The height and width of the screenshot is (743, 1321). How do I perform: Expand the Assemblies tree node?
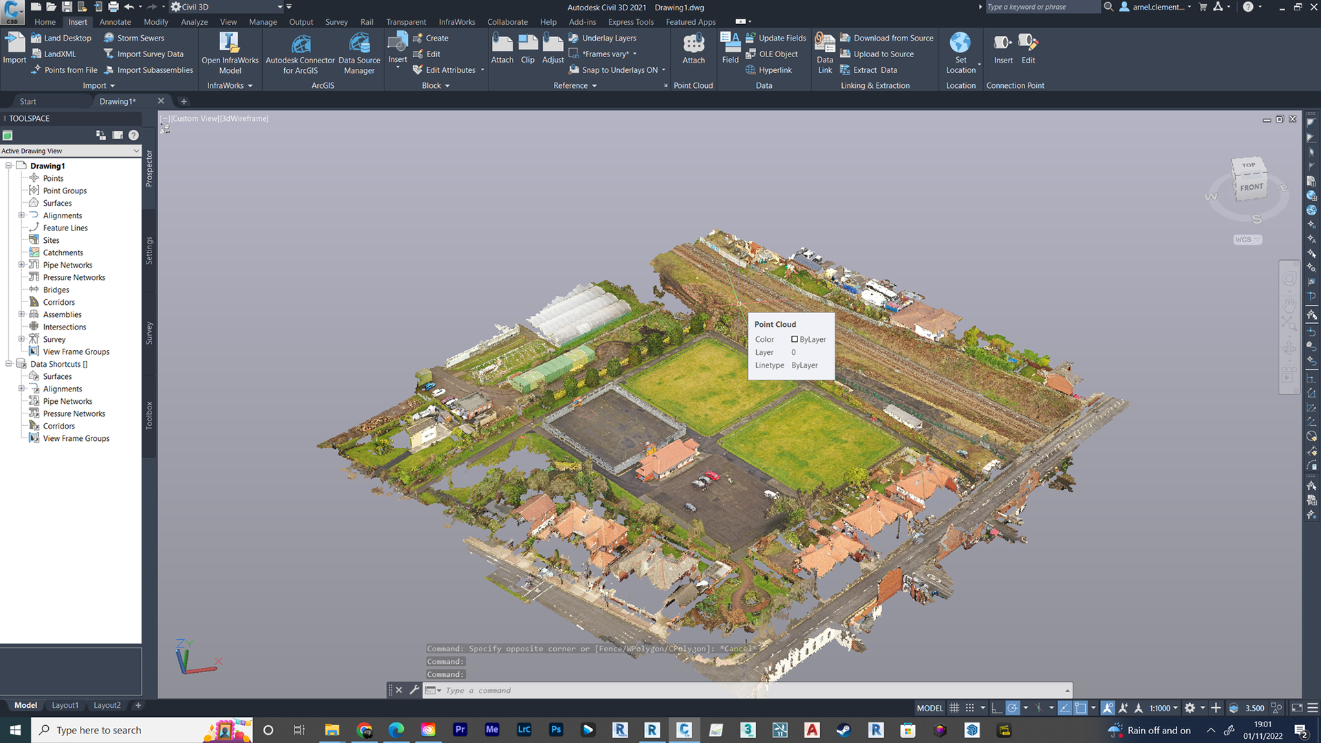[x=21, y=314]
